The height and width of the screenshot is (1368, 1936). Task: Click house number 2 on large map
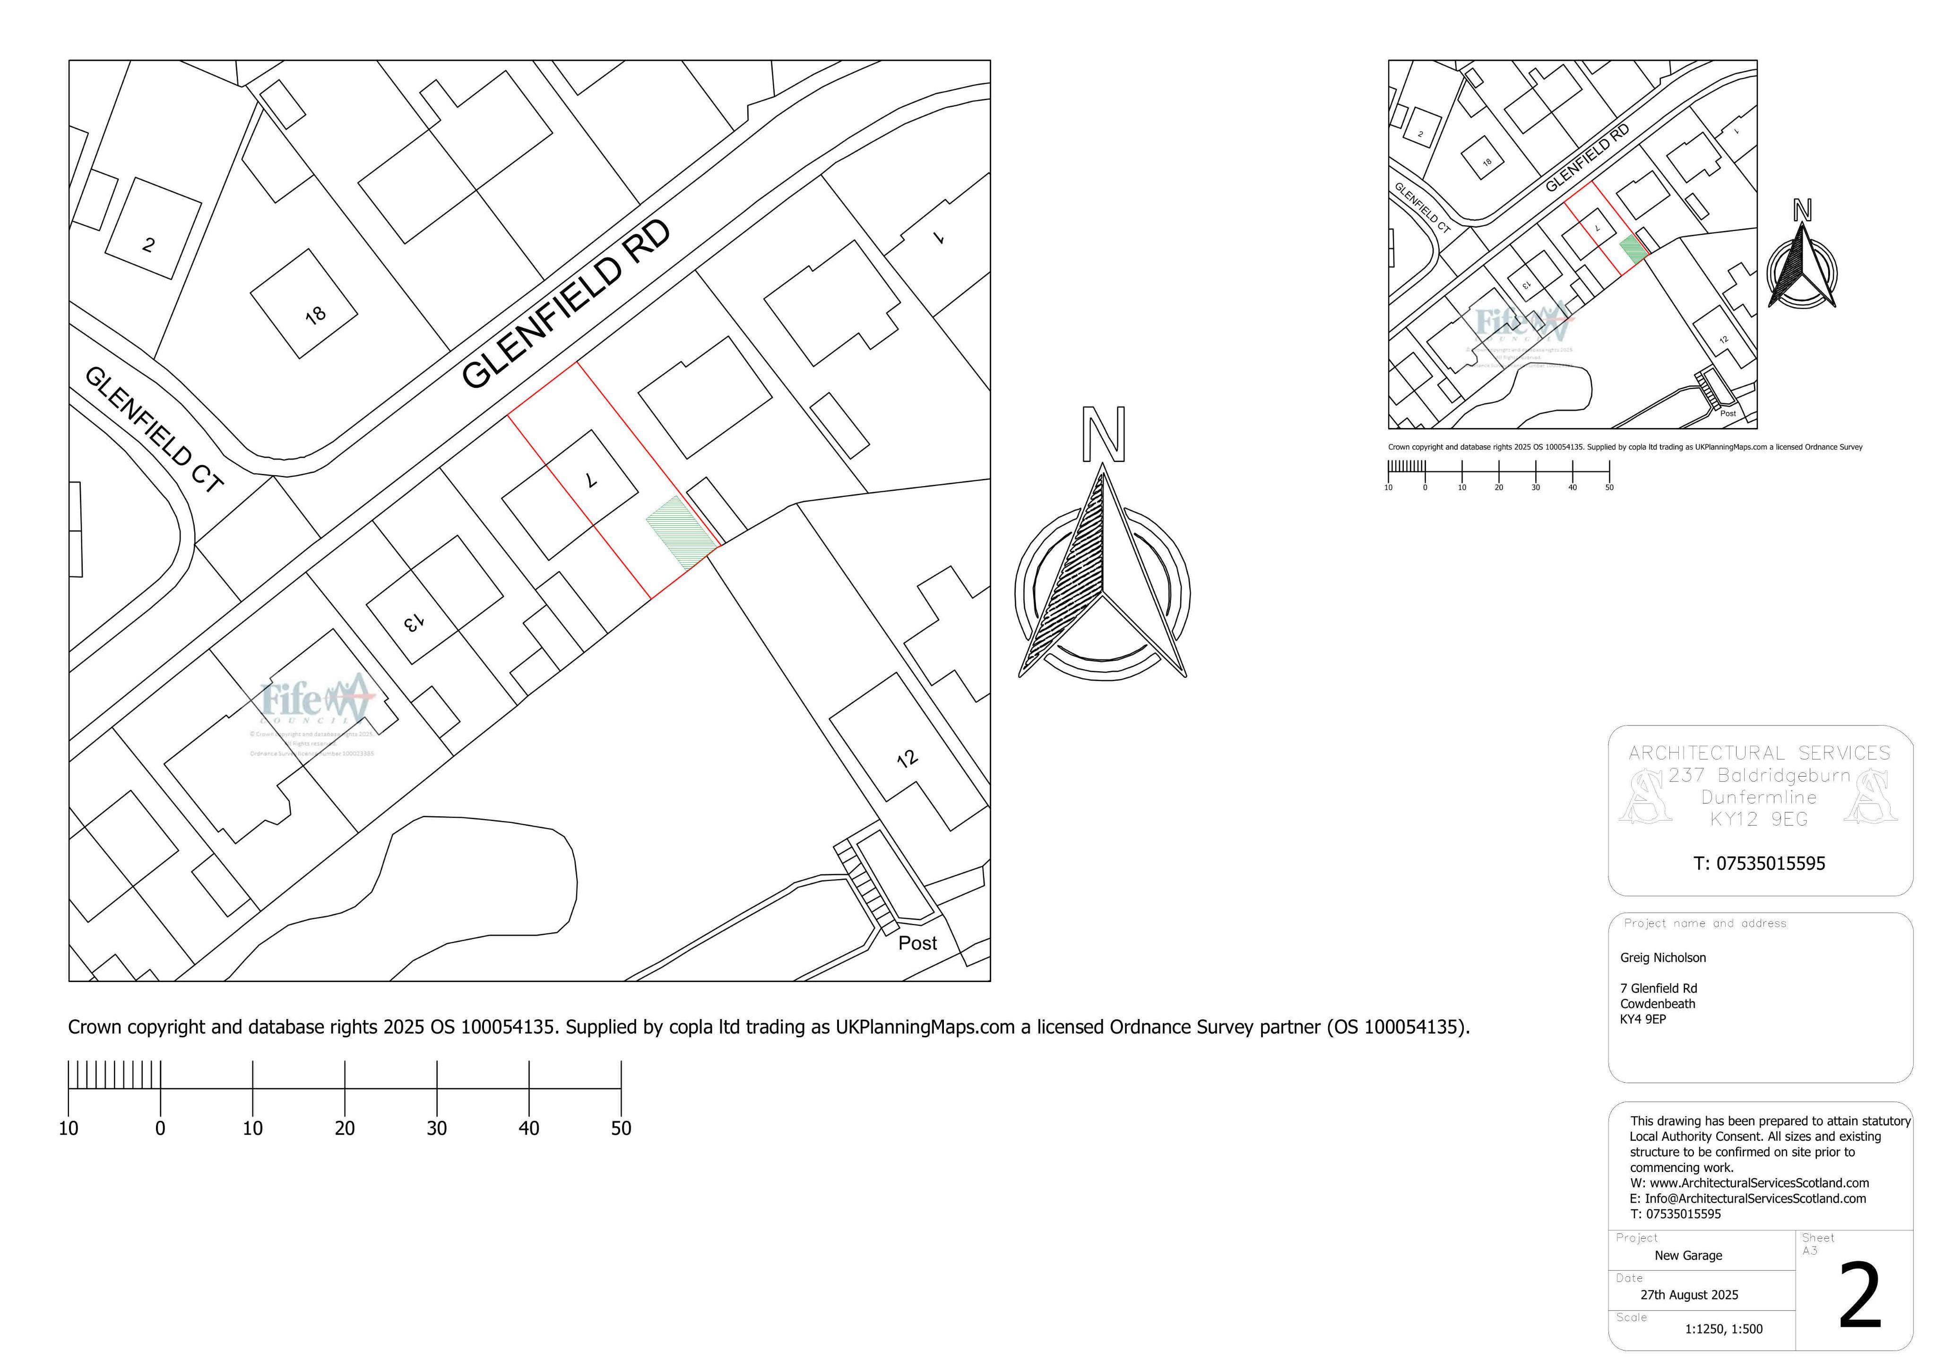click(x=148, y=244)
